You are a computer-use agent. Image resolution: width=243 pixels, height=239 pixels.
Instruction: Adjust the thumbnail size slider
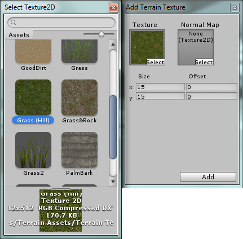click(101, 34)
